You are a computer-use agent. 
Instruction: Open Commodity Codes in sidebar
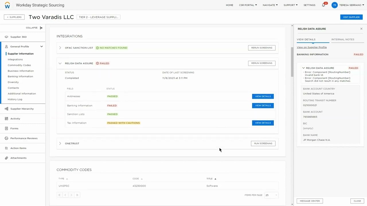(19, 65)
